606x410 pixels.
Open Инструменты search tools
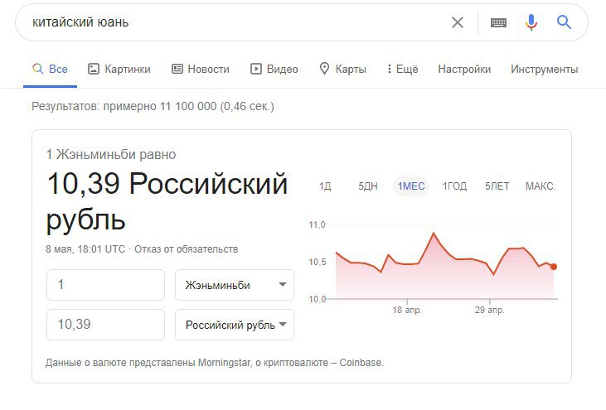(545, 69)
